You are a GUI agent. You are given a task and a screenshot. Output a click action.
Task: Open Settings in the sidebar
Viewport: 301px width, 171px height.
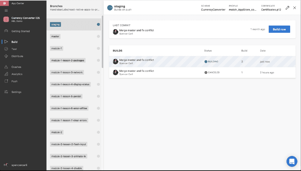click(16, 92)
